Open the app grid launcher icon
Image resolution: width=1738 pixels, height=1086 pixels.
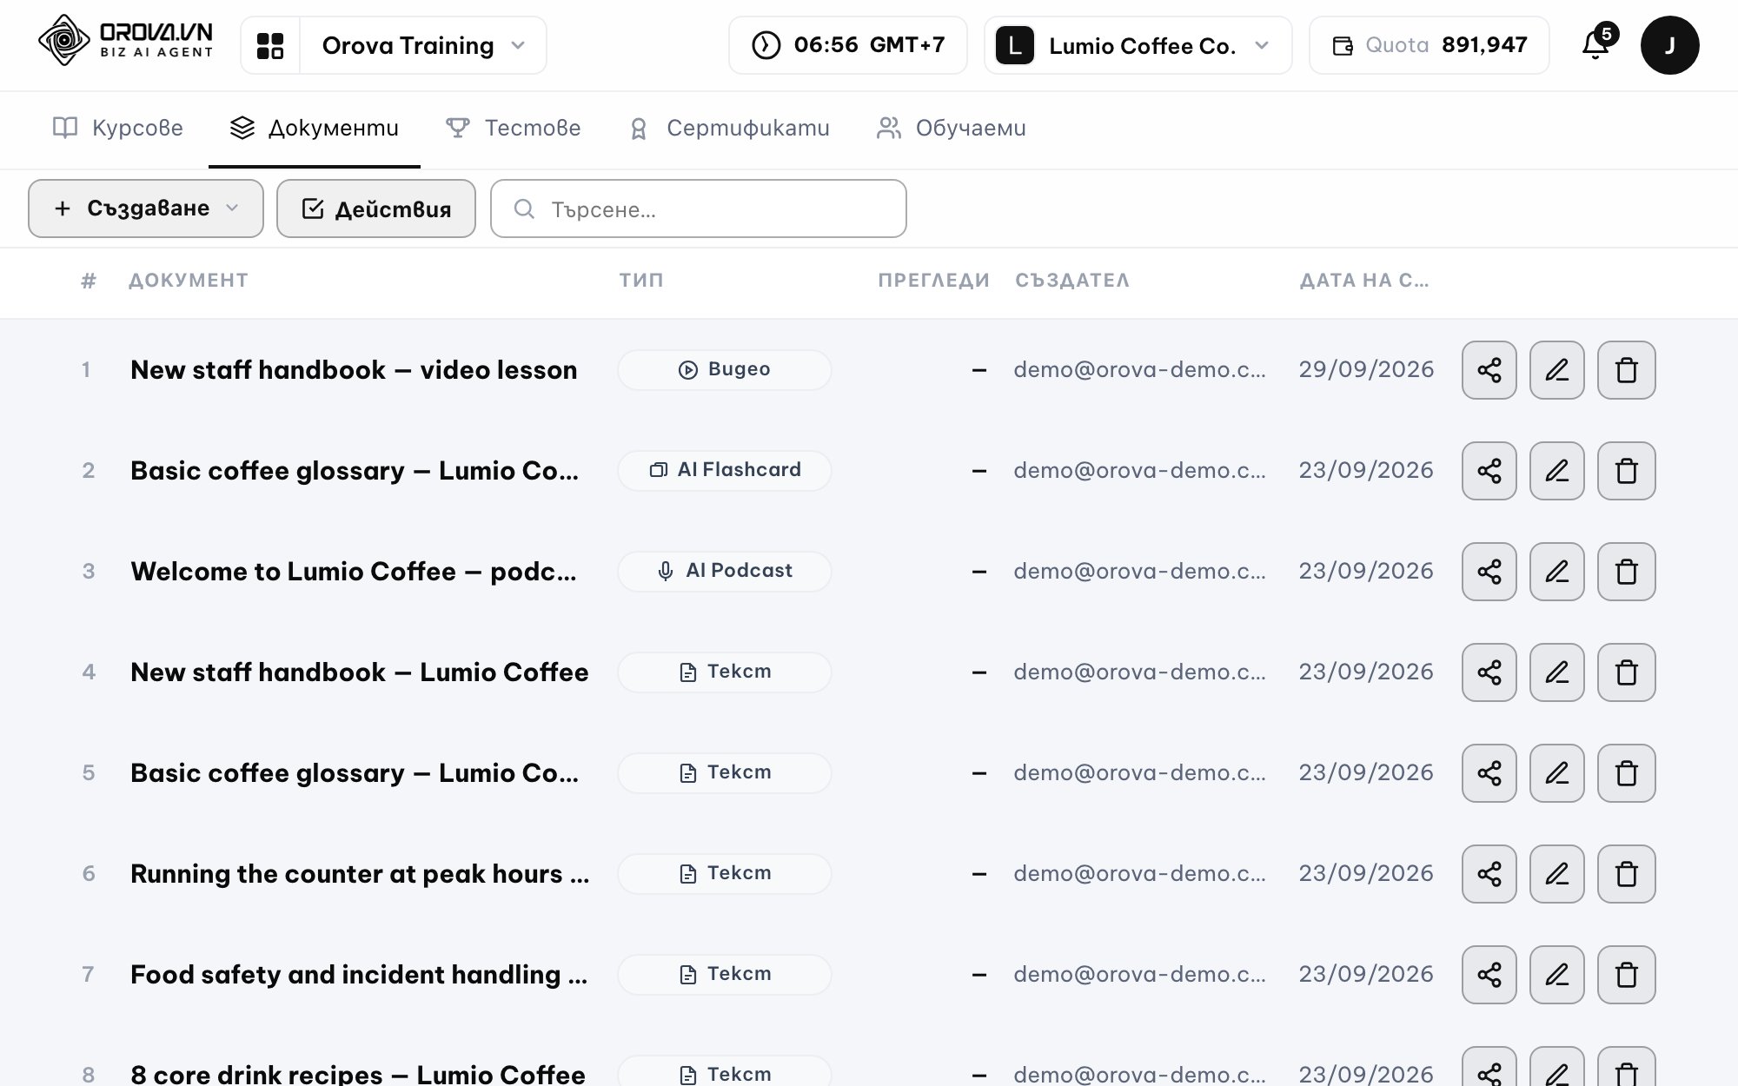(x=270, y=45)
